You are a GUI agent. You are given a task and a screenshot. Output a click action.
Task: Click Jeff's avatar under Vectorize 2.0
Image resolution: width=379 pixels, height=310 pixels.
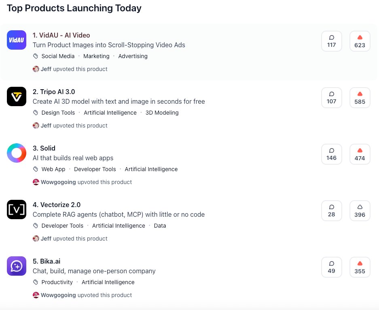(x=36, y=239)
